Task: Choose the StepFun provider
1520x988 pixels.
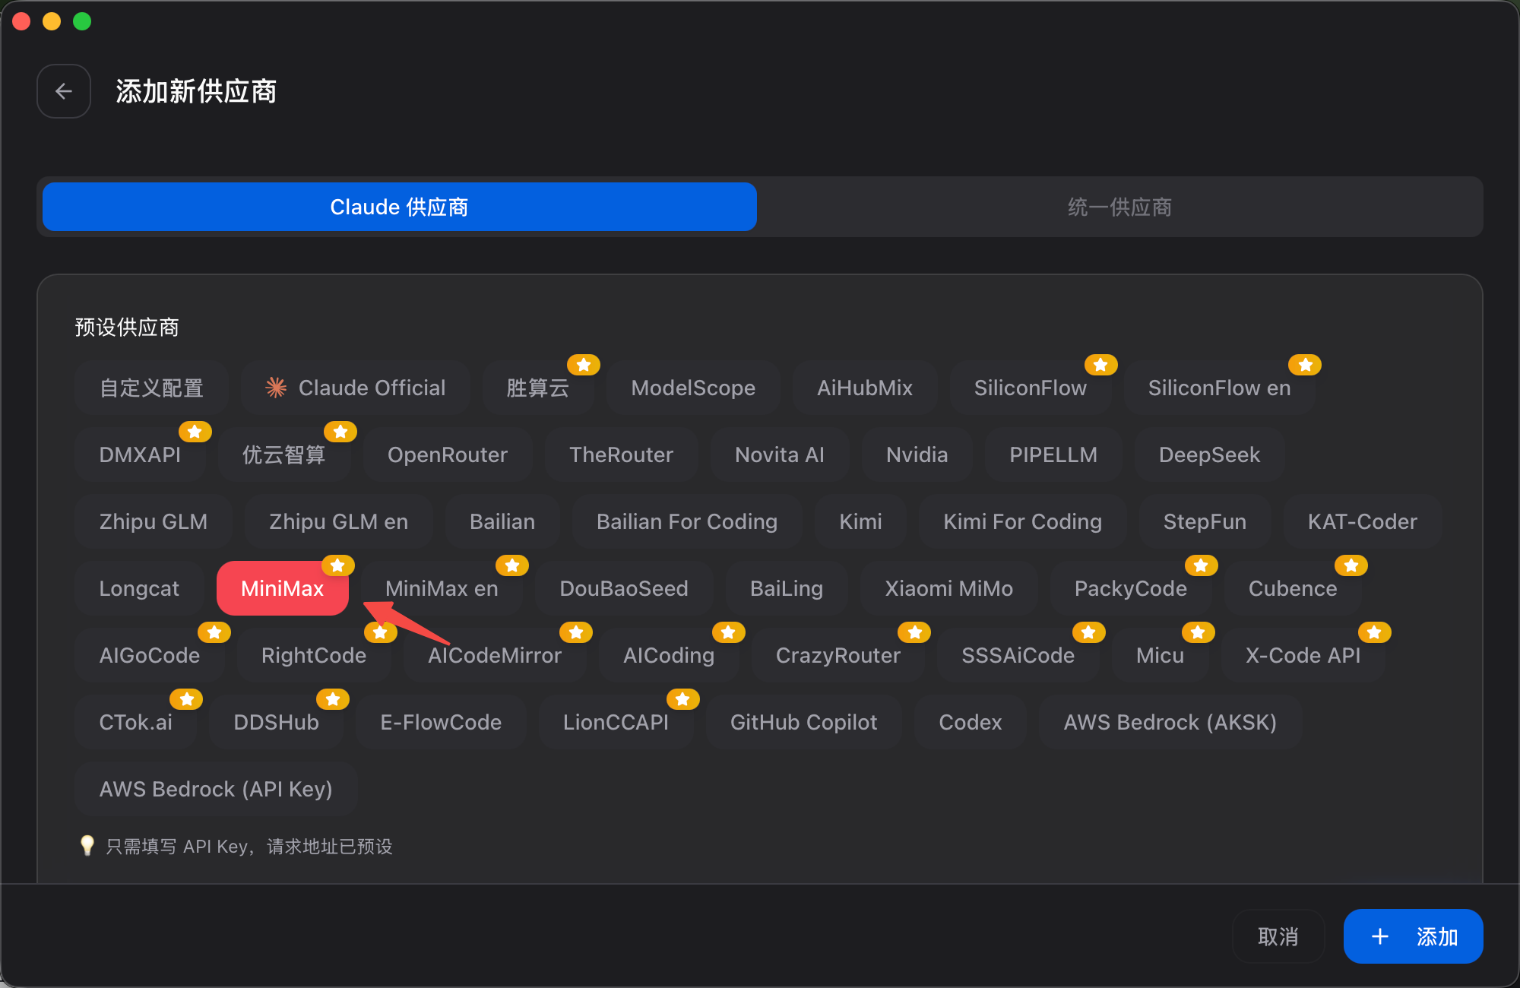Action: (1205, 521)
